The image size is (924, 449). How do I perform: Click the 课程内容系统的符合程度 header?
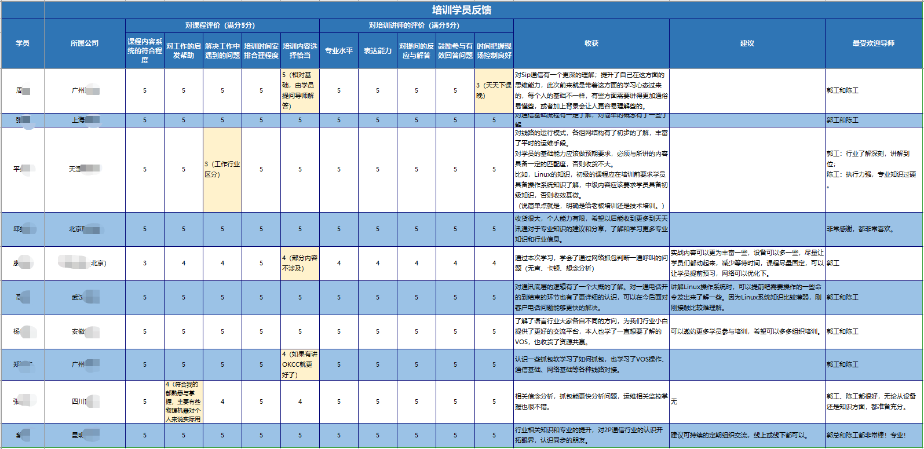tap(145, 51)
